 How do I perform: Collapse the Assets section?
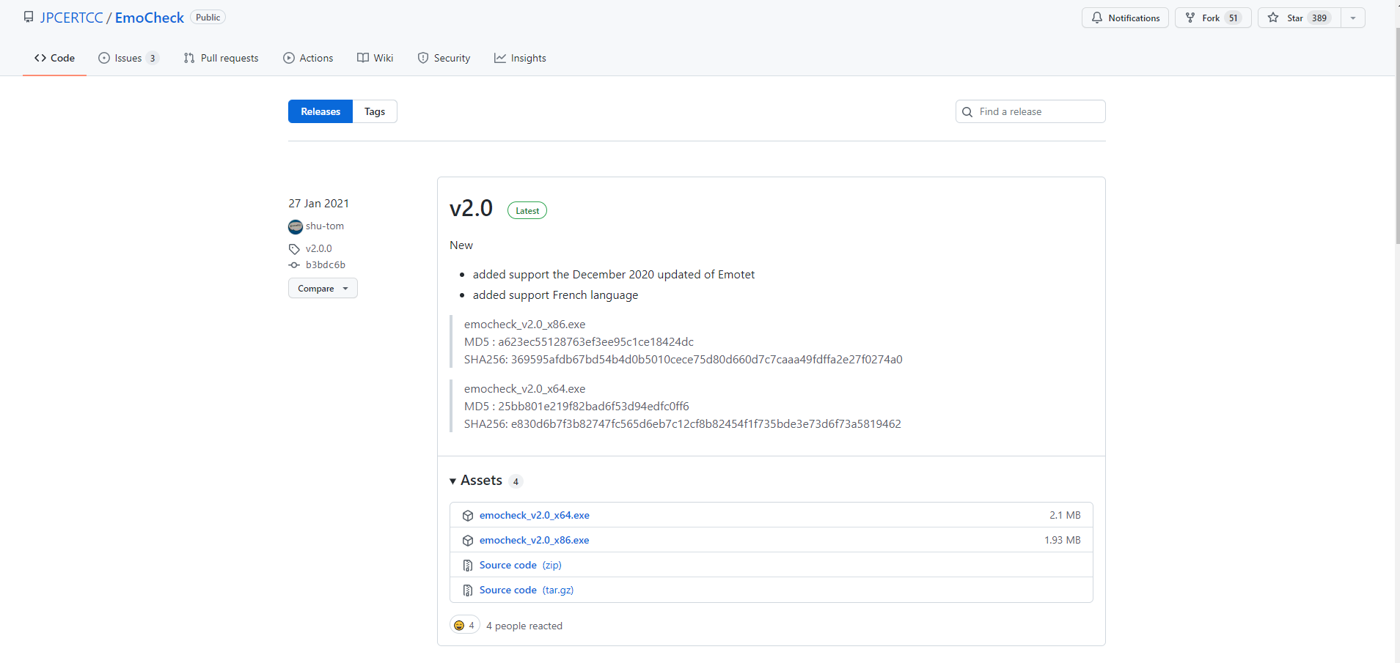click(476, 481)
